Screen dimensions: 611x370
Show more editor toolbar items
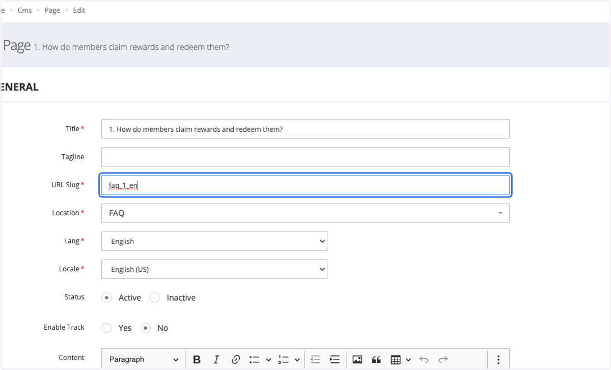click(498, 360)
